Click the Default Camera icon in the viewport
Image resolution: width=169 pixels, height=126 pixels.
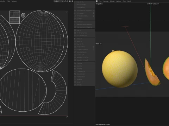coord(158,4)
